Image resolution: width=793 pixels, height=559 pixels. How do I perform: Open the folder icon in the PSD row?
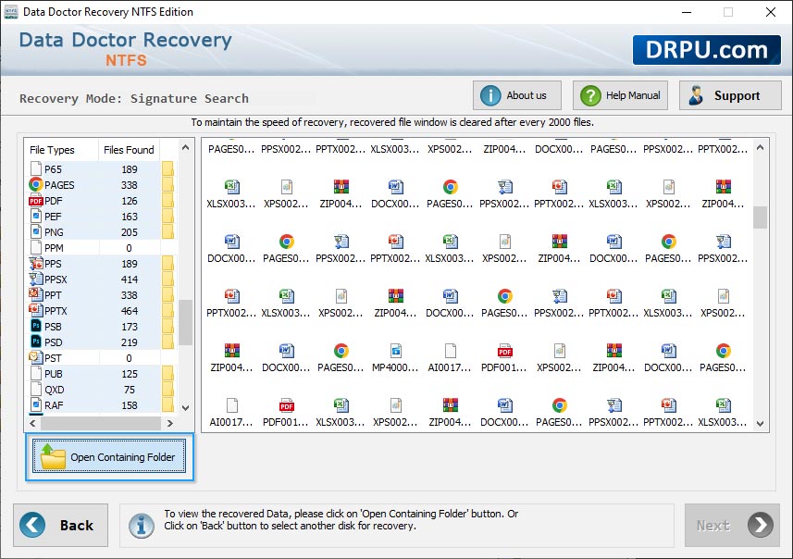click(167, 342)
